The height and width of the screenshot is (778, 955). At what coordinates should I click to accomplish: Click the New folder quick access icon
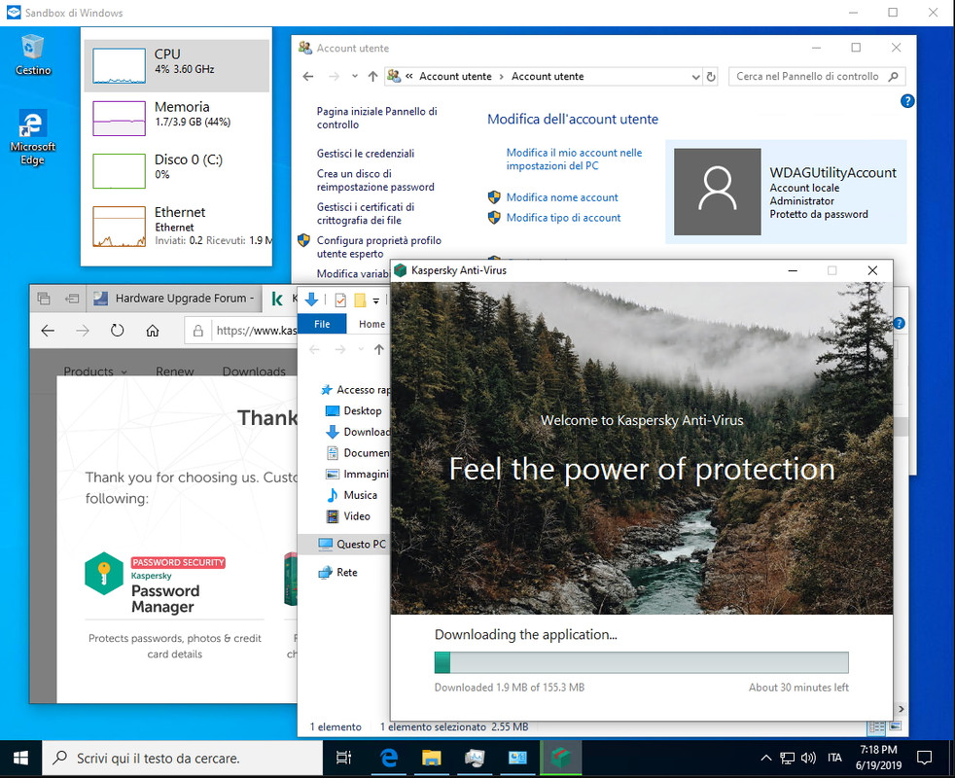360,300
